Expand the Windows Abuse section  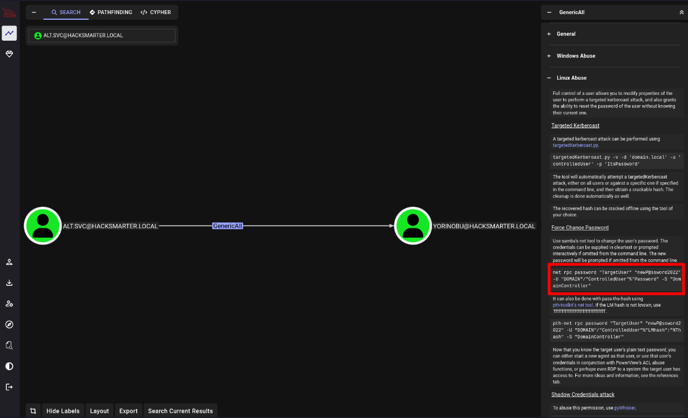pos(576,56)
